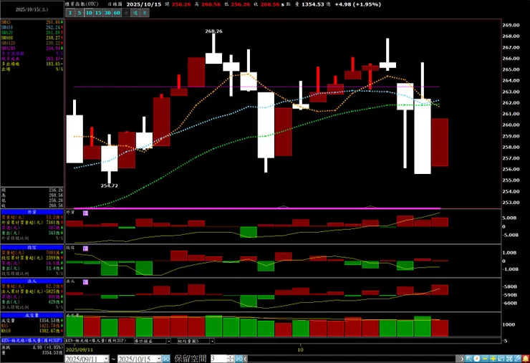
Task: Open first indicator dropdown beside KEN strategy label
Action: pos(168,341)
